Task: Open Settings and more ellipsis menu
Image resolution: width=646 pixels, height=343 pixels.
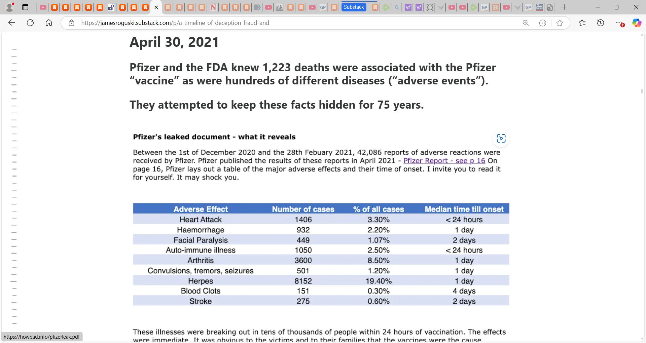Action: click(619, 23)
